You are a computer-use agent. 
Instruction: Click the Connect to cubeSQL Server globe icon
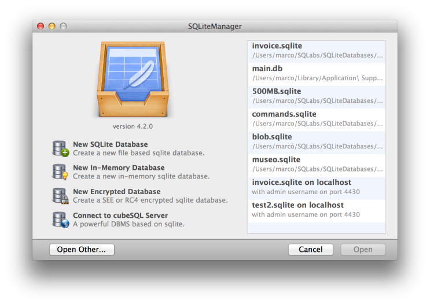tap(65, 224)
